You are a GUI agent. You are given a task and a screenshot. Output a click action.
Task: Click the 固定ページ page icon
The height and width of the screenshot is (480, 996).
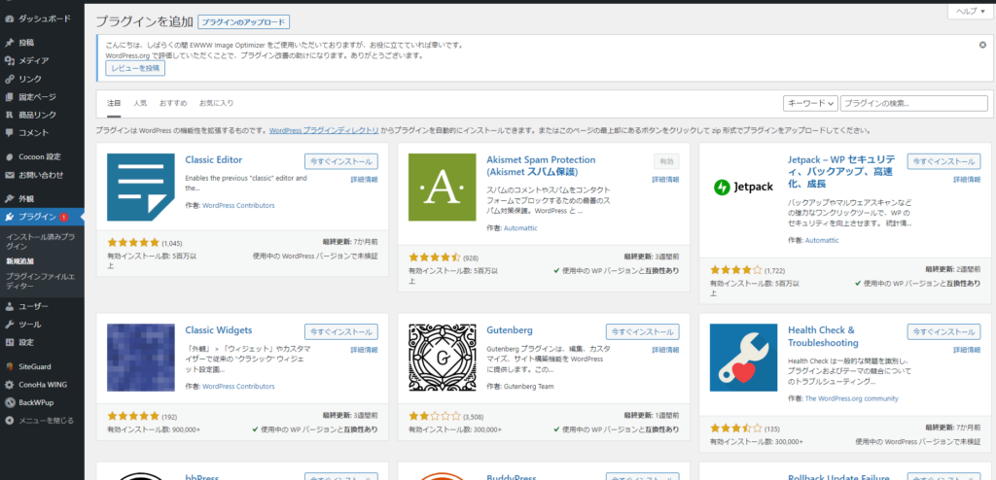pos(10,96)
